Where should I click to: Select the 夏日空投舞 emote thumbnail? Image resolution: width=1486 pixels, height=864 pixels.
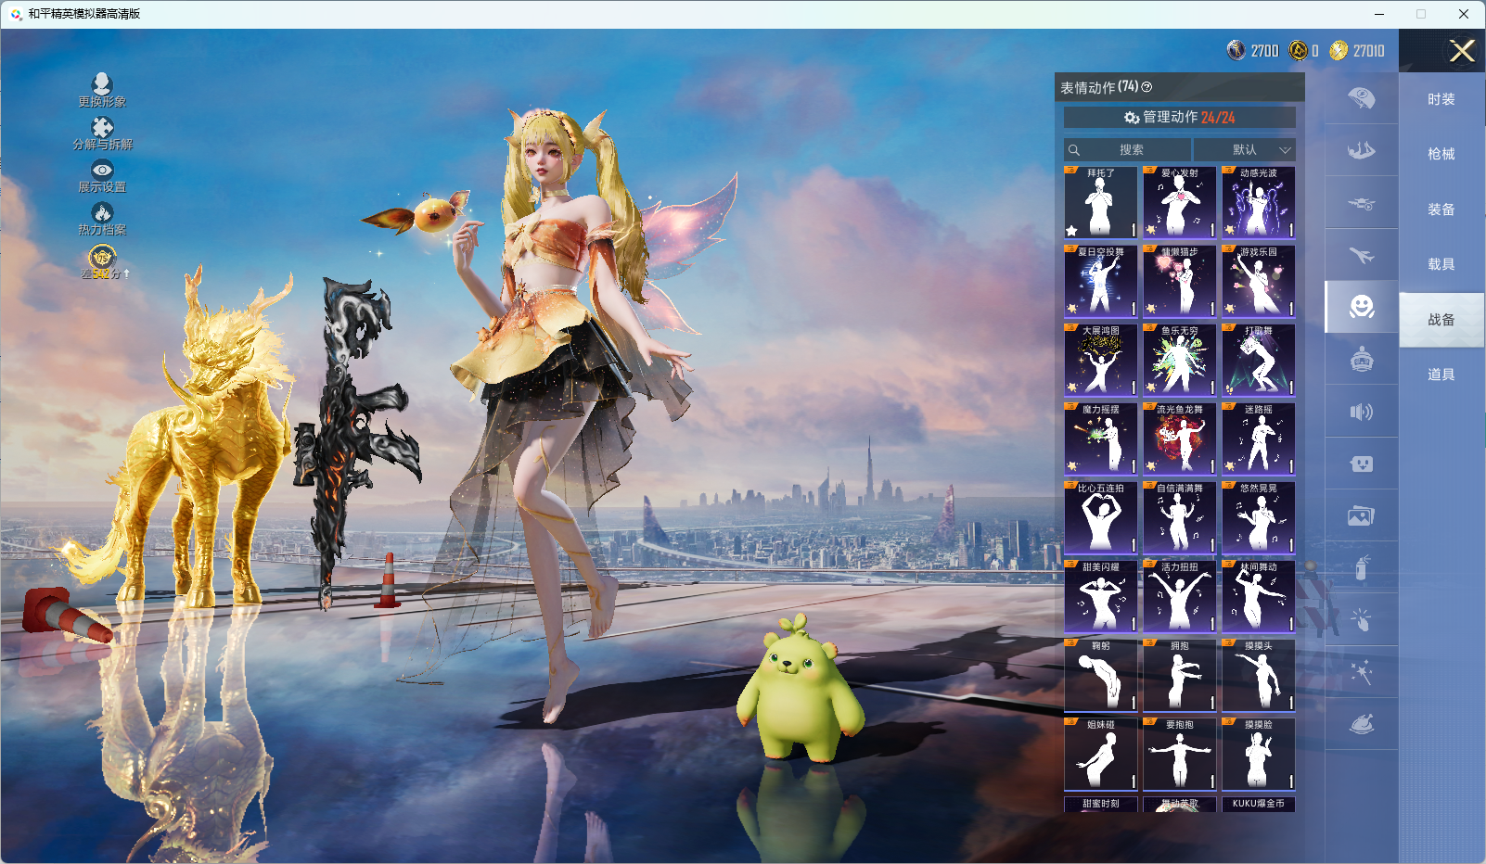1101,281
